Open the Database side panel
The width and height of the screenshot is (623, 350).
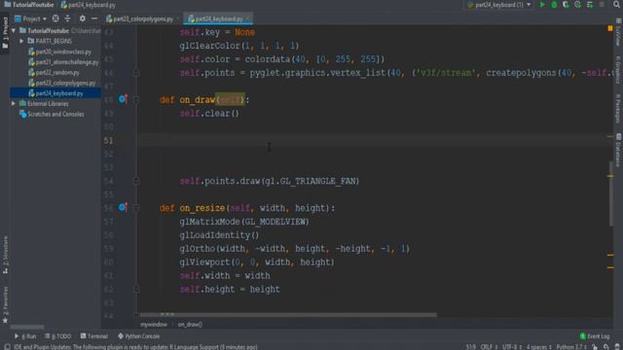pos(618,150)
